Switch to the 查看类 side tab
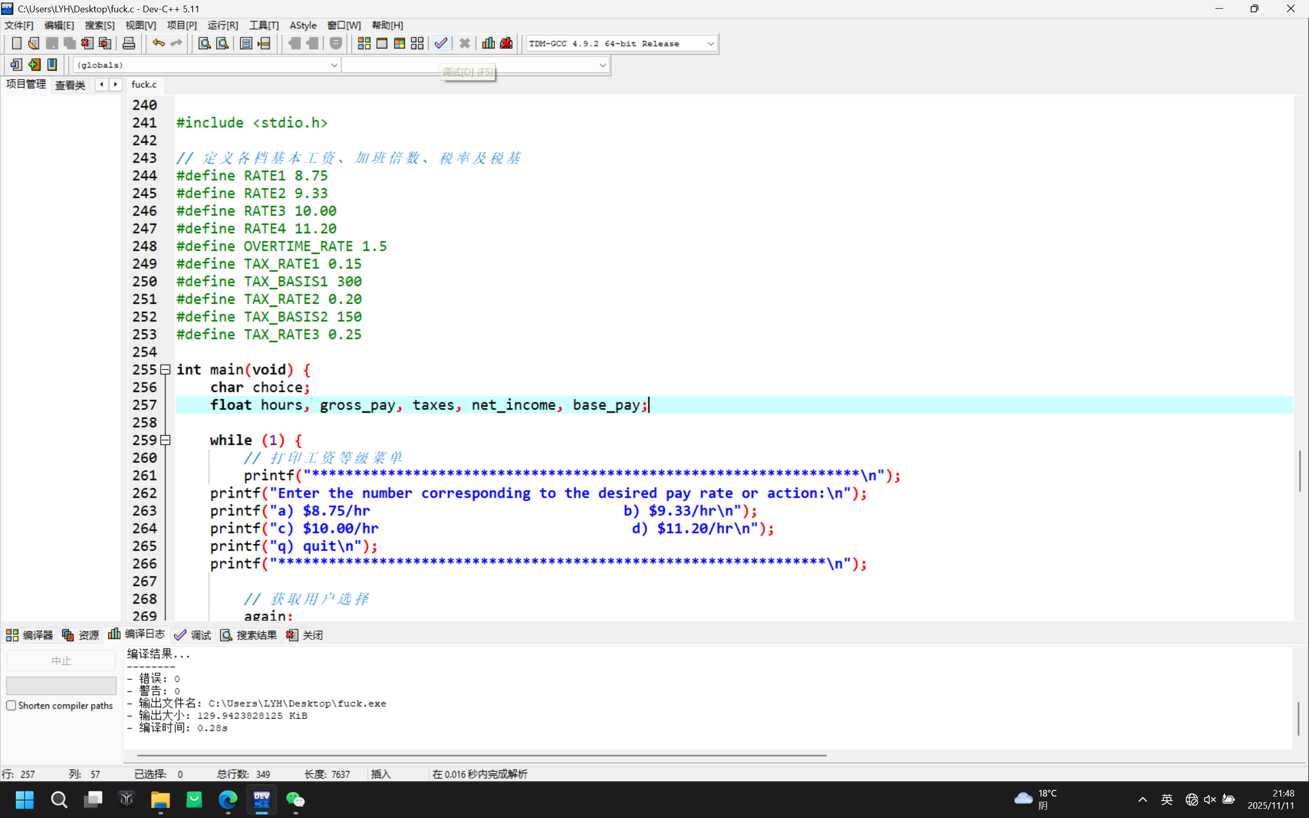The height and width of the screenshot is (818, 1309). (x=71, y=85)
